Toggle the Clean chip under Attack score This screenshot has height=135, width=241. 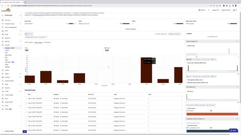[214, 59]
